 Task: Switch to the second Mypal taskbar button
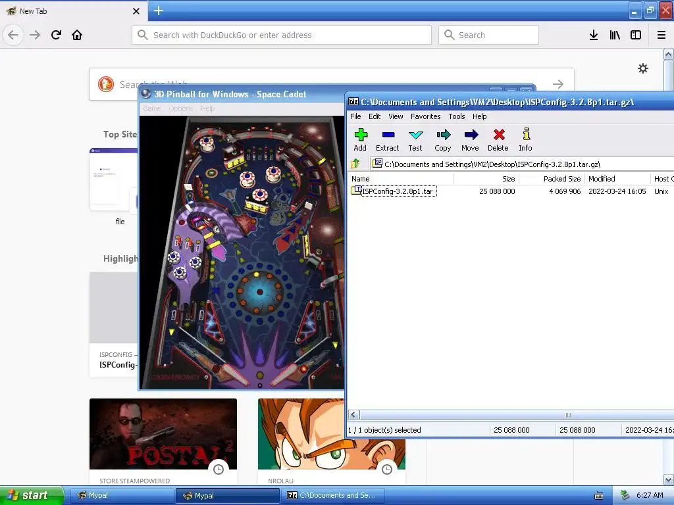coord(228,495)
